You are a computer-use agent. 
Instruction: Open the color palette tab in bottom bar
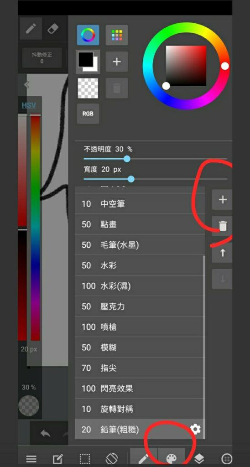click(x=172, y=458)
